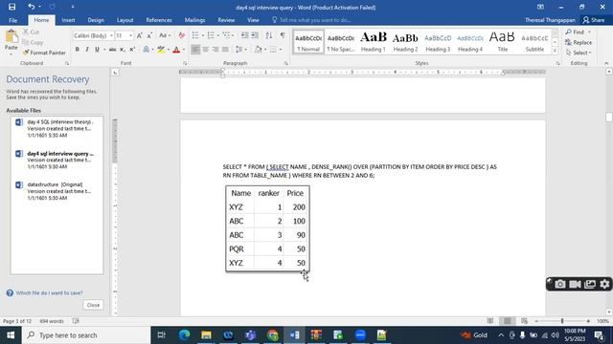The image size is (613, 344).
Task: Click Replace in Editing group
Action: pyautogui.click(x=579, y=42)
